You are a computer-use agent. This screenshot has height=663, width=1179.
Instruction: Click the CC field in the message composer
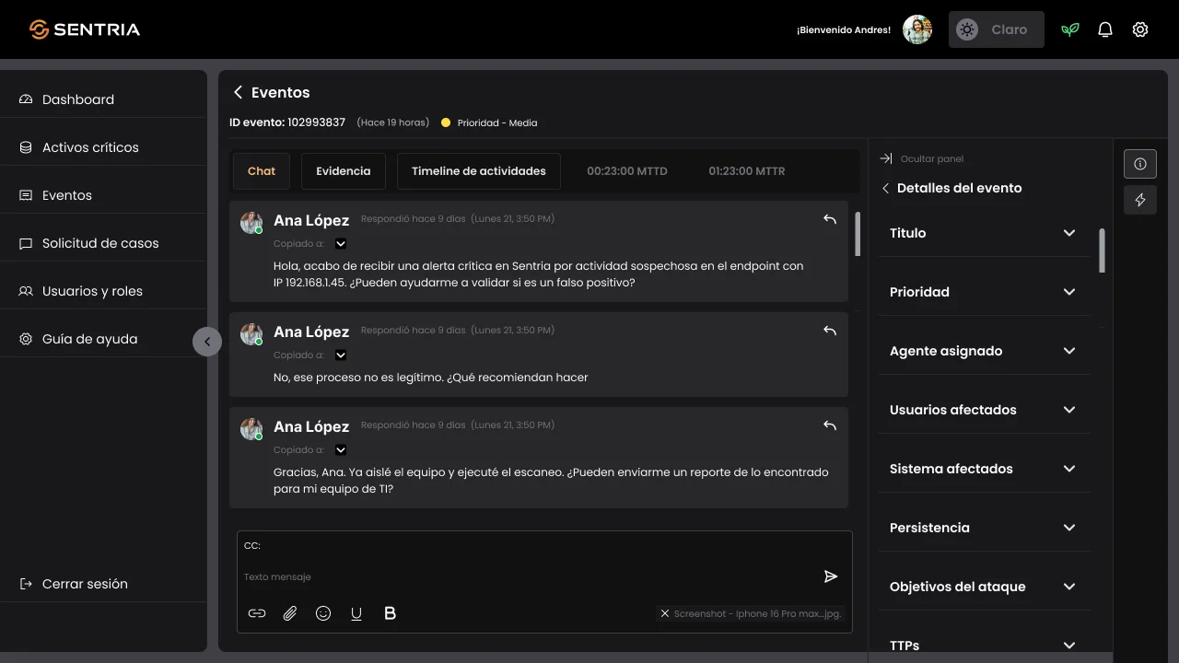pos(544,545)
